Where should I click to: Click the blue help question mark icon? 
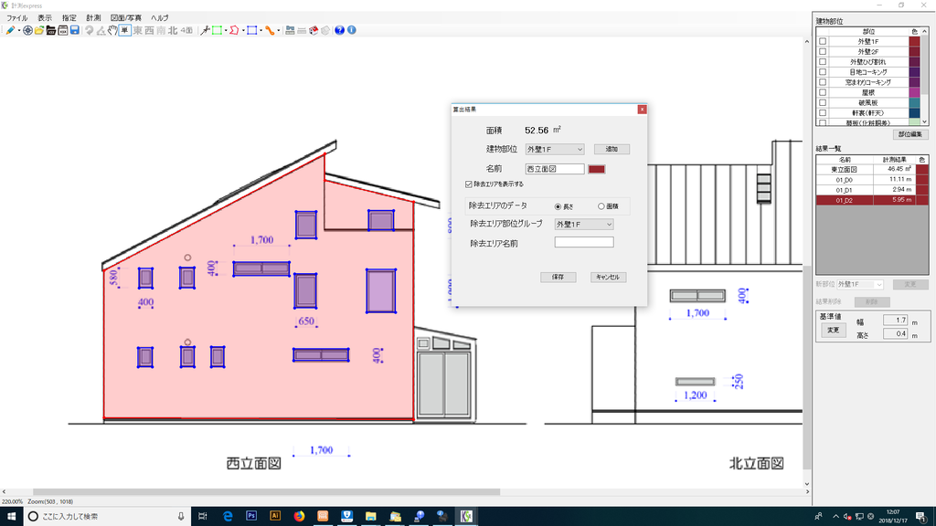click(340, 30)
